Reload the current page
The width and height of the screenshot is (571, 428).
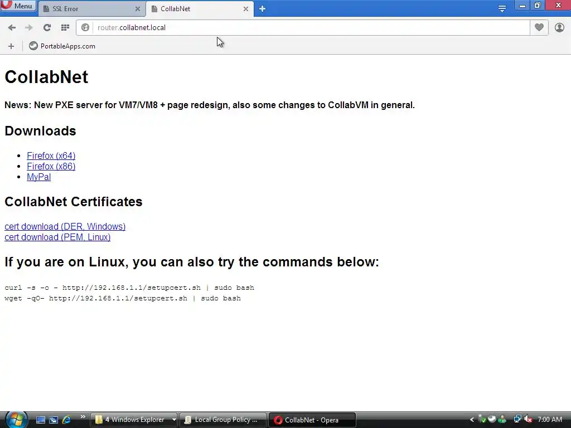tap(47, 28)
